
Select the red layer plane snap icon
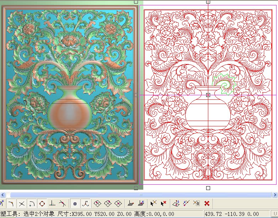pyautogui.click(x=131, y=203)
